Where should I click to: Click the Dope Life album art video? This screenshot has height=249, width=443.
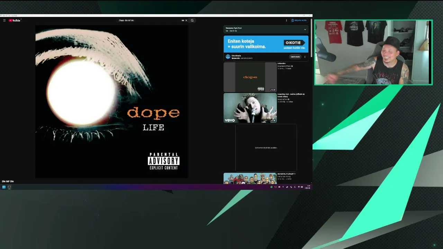tap(112, 102)
